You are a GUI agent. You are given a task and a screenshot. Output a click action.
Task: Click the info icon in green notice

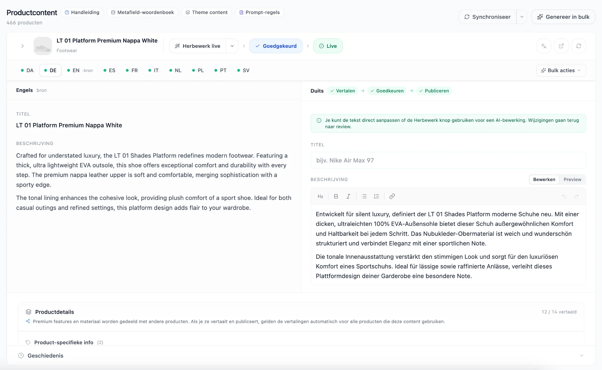319,120
